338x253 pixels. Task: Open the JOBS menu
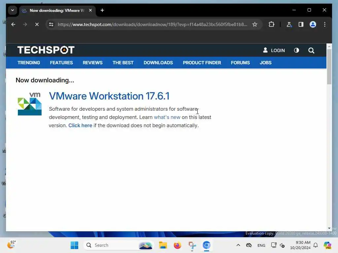(266, 63)
